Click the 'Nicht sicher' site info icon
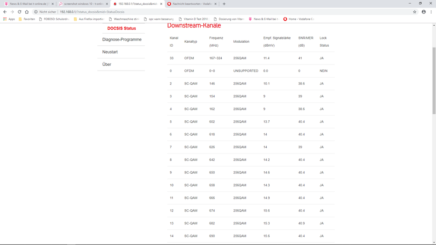This screenshot has height=245, width=436. click(x=36, y=12)
